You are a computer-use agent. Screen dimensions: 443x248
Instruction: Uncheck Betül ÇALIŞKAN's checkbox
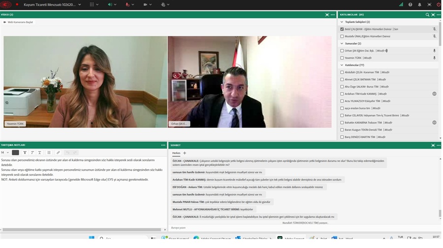coord(342,29)
